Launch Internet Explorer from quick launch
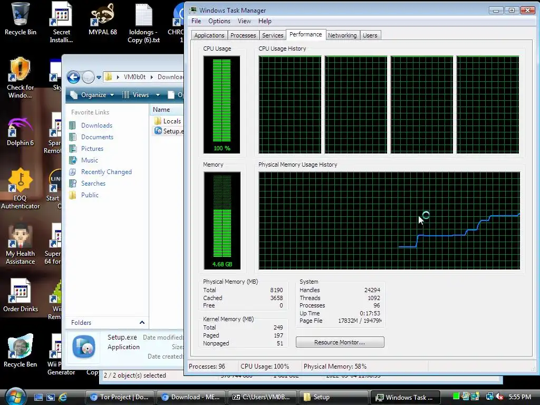The height and width of the screenshot is (405, 540). point(63,397)
